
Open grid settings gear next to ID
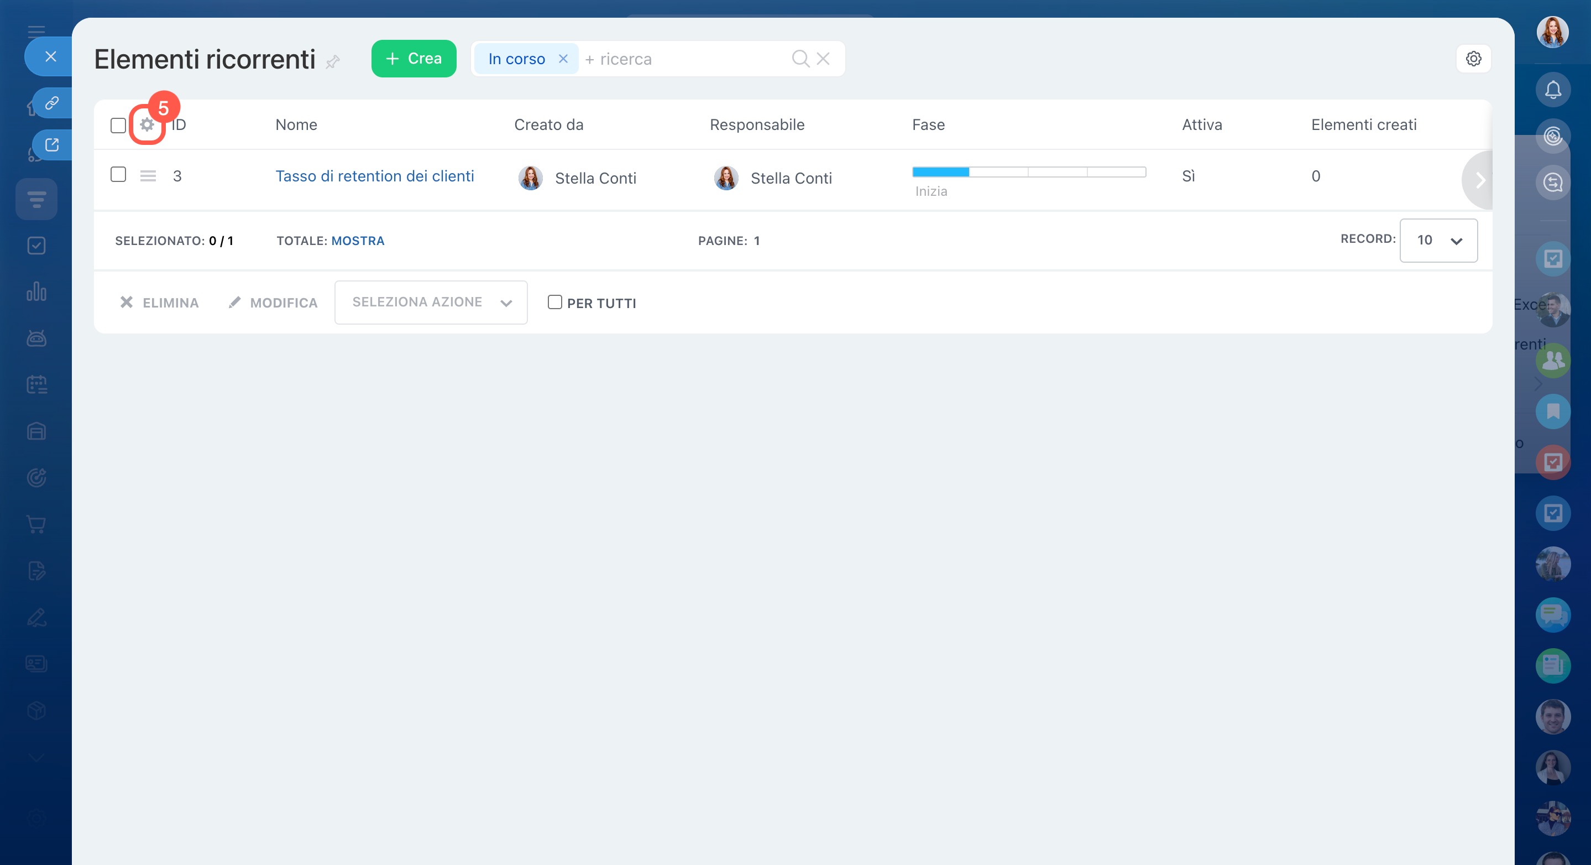coord(147,125)
